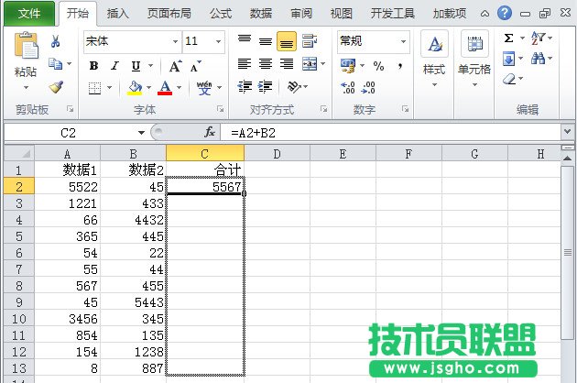
Task: Toggle Bold formatting
Action: click(93, 66)
